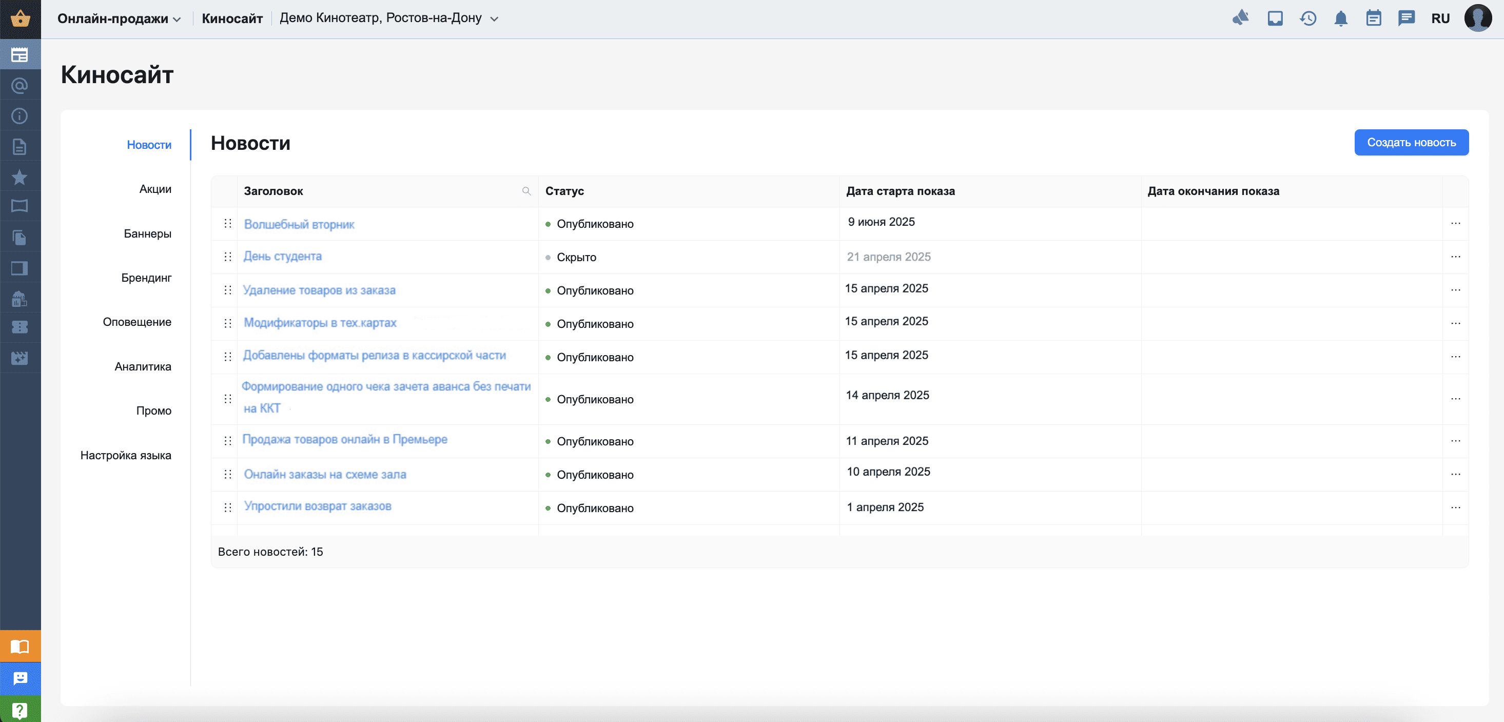Open the calendar icon in top bar
1504x722 pixels.
click(1373, 18)
